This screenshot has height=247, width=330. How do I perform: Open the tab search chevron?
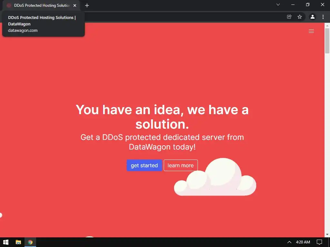tap(278, 5)
